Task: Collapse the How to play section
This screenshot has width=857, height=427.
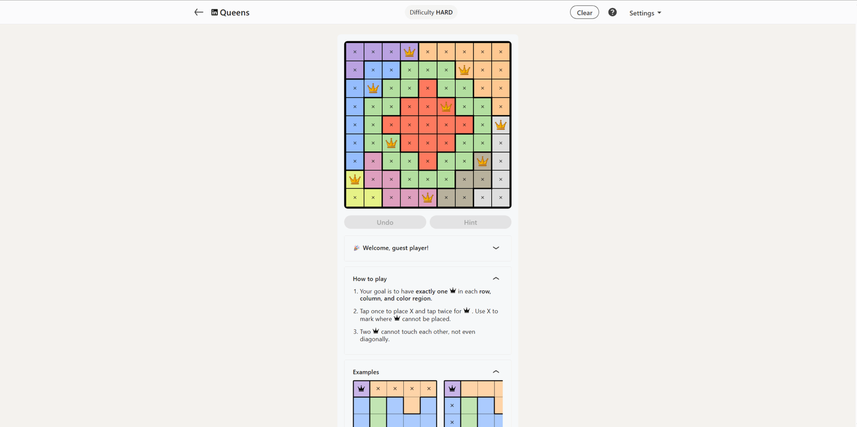Action: pos(495,278)
